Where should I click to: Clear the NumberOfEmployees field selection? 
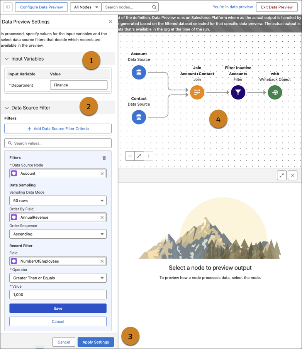[102, 261]
